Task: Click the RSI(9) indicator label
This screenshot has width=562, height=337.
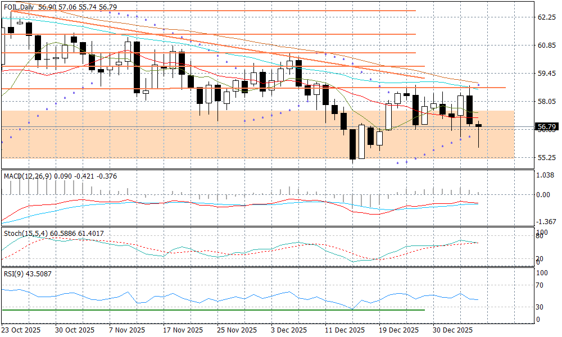Action: (x=13, y=274)
